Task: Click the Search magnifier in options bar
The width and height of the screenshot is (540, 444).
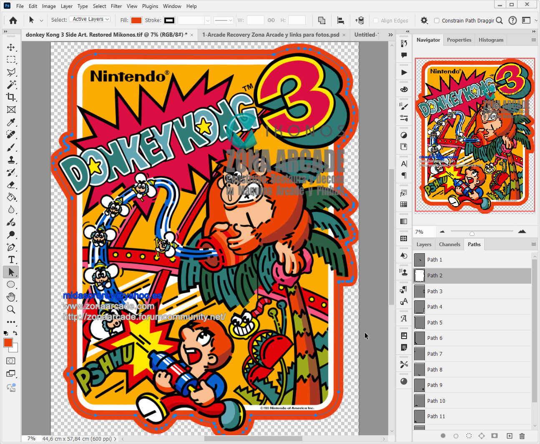Action: pyautogui.click(x=499, y=20)
